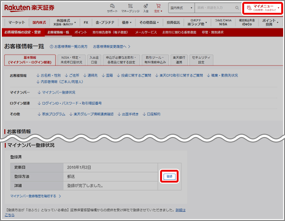Jump to お名前・性別 section
Viewport: 285px width, 221px height.
[x=48, y=75]
